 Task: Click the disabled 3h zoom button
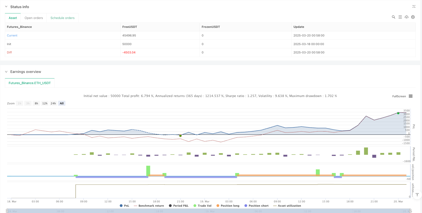(28, 103)
